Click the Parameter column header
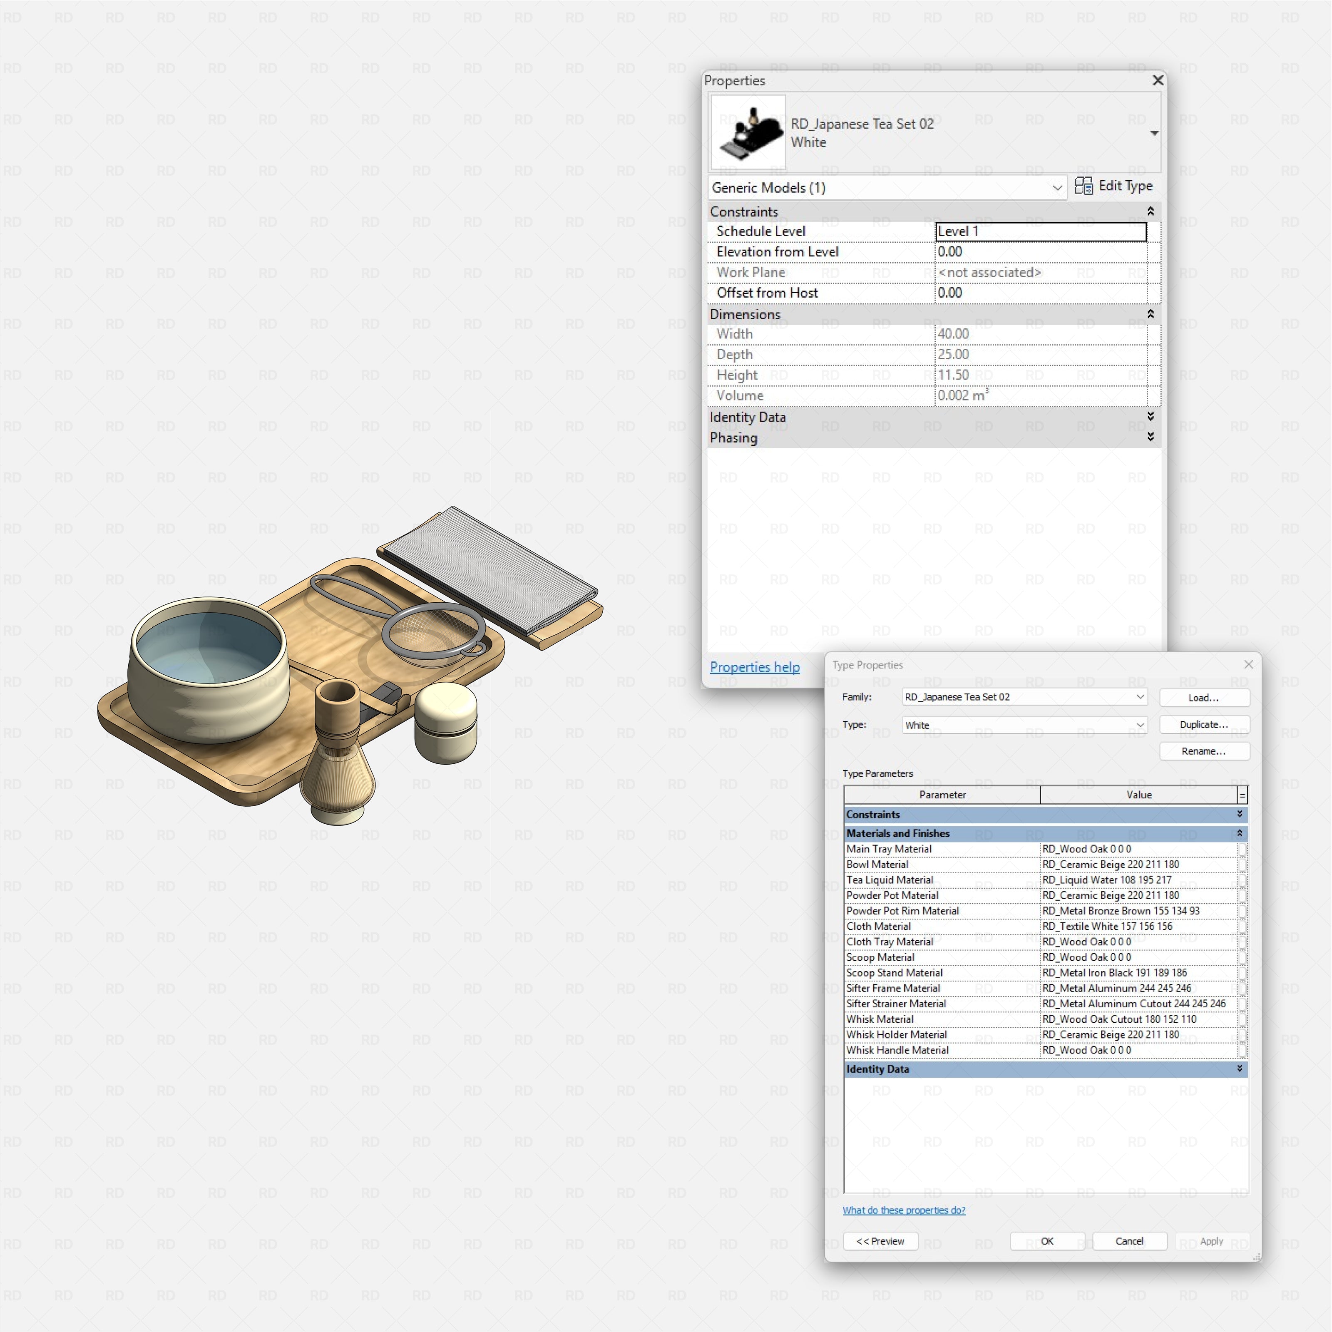1332x1332 pixels. 942,795
